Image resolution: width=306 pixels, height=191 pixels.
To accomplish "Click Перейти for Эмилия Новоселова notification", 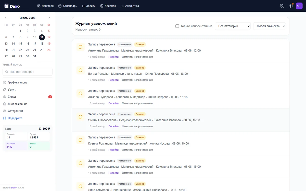I will (113, 127).
